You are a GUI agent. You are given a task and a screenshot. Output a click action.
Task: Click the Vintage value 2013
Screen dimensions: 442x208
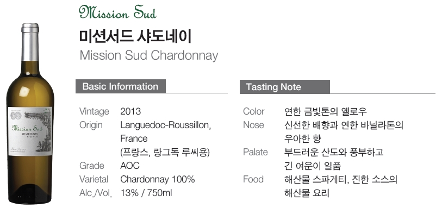pyautogui.click(x=130, y=111)
